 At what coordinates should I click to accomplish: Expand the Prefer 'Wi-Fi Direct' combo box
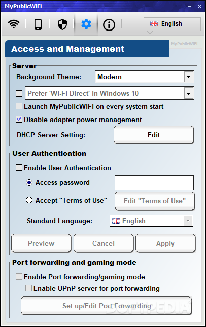point(189,93)
